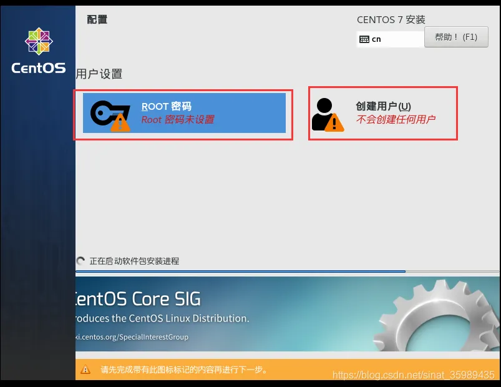This screenshot has width=501, height=387.
Task: Click the ROOT password key icon
Action: tap(107, 112)
